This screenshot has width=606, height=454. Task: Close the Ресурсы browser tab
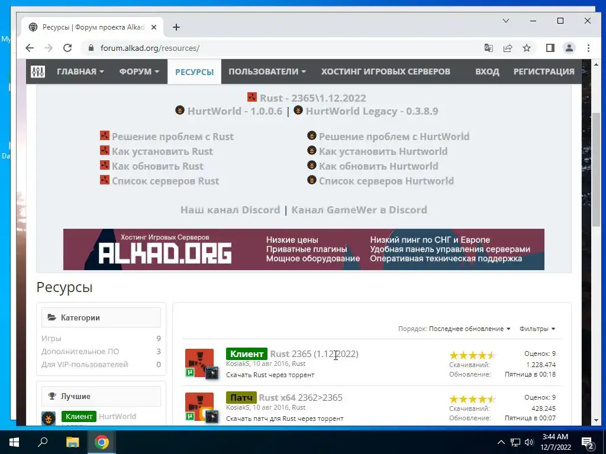tap(153, 27)
